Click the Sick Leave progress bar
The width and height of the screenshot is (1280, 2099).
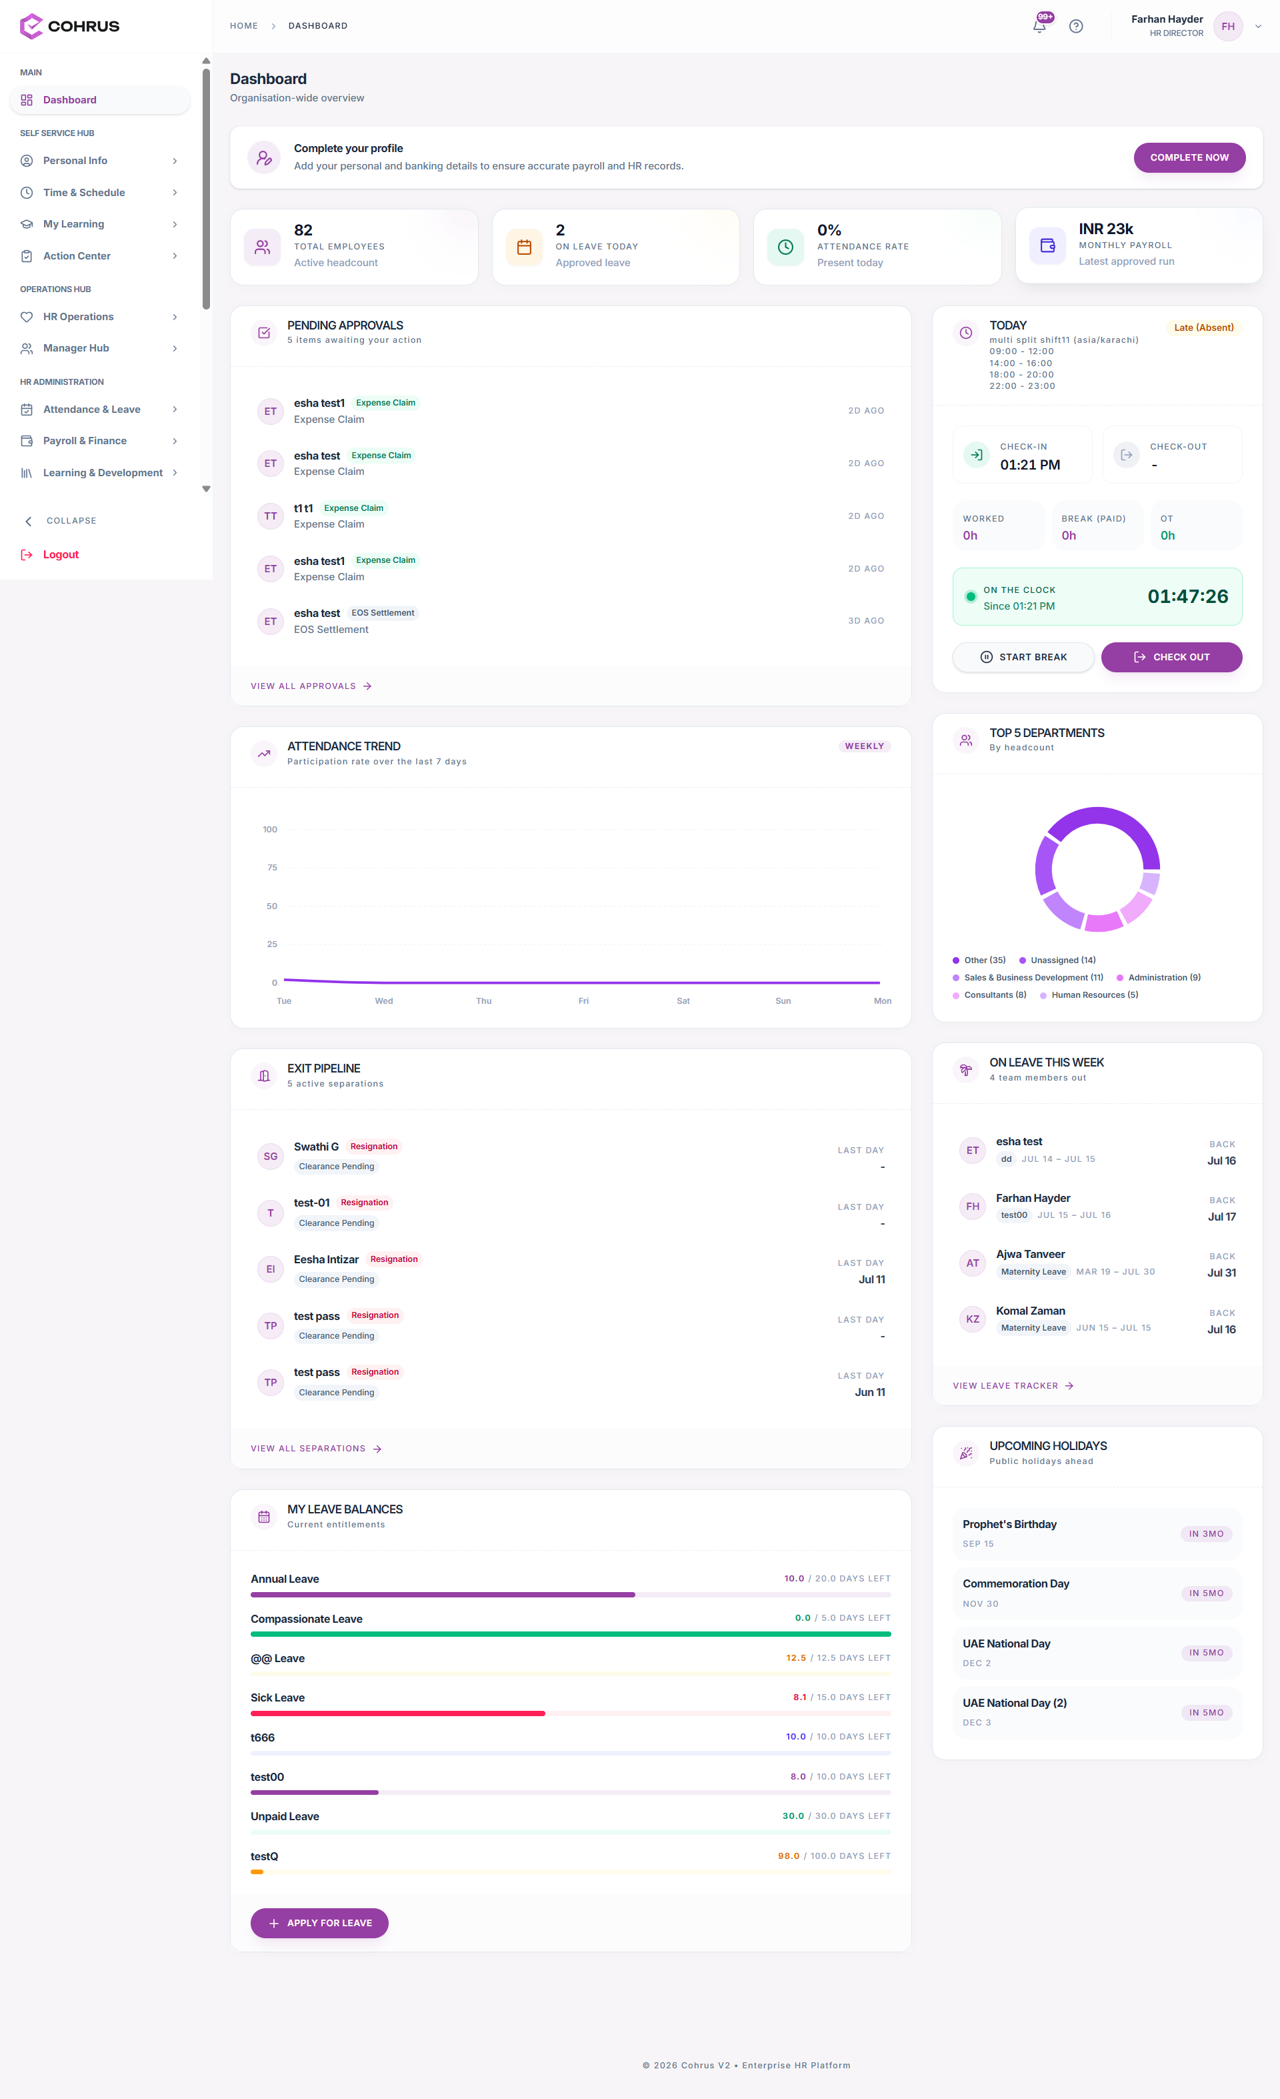click(x=571, y=1713)
